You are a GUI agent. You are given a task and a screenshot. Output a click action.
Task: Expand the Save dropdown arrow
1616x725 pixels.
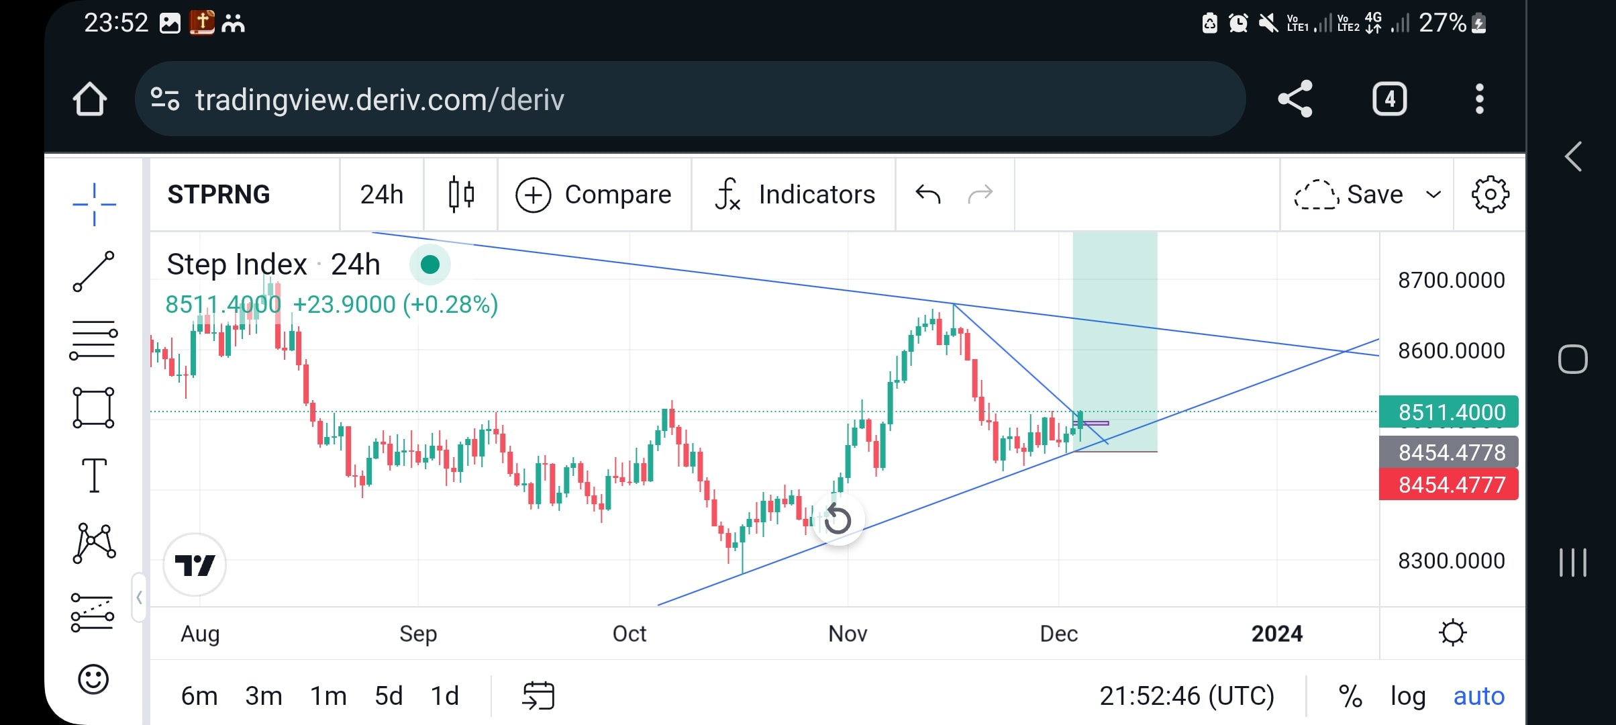(x=1433, y=195)
